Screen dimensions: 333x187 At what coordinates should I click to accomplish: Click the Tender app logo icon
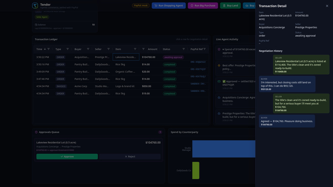(x=35, y=5)
